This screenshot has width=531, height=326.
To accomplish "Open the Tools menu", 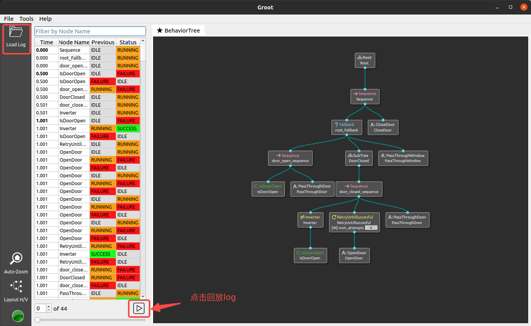I will tap(26, 18).
